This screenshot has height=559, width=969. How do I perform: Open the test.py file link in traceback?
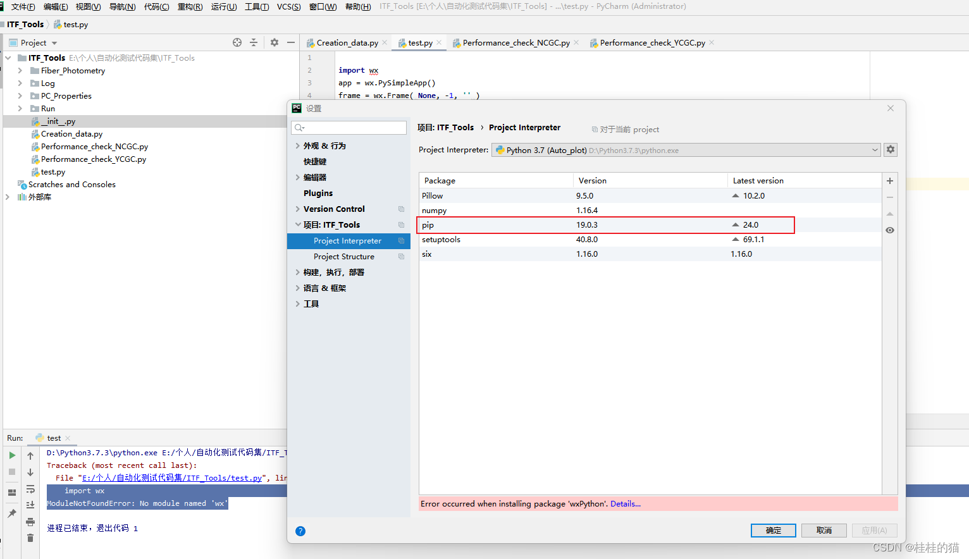pyautogui.click(x=172, y=478)
